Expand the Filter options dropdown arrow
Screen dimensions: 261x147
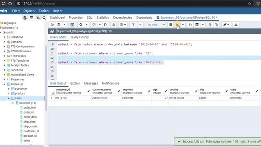point(140,24)
